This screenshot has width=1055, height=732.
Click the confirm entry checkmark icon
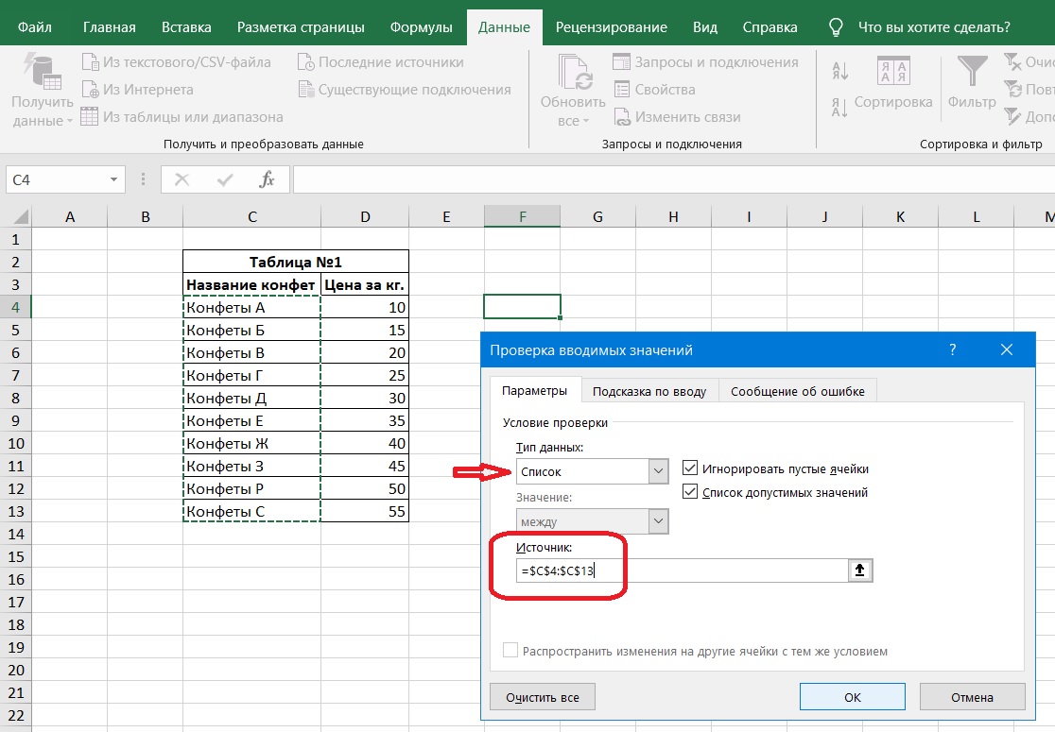point(225,179)
